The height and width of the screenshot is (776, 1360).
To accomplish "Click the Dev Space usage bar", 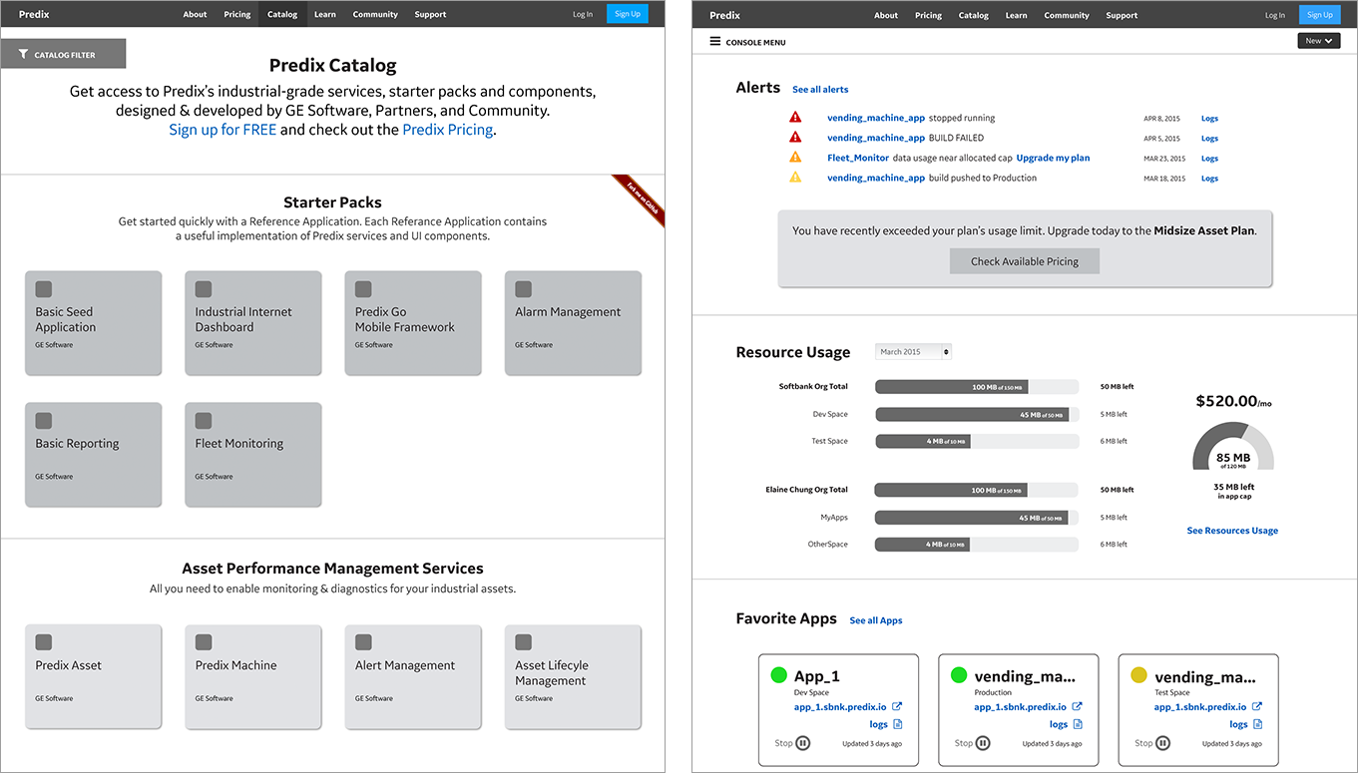I will click(977, 414).
